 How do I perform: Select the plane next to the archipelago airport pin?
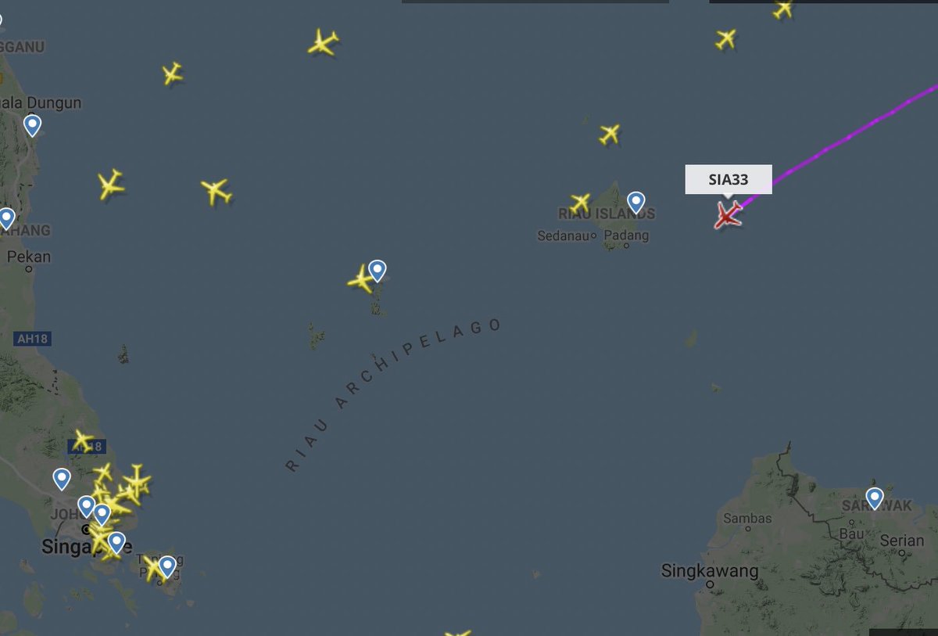point(360,278)
